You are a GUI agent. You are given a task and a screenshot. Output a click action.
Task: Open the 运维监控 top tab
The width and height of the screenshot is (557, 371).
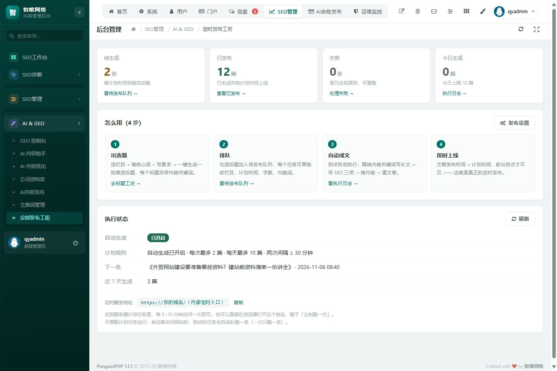pyautogui.click(x=368, y=12)
